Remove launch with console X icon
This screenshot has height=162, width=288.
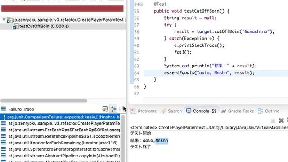[x=281, y=121]
